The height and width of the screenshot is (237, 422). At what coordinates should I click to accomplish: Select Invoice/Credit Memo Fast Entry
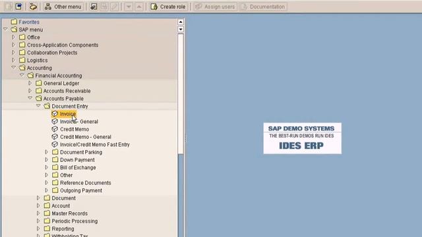pyautogui.click(x=95, y=145)
